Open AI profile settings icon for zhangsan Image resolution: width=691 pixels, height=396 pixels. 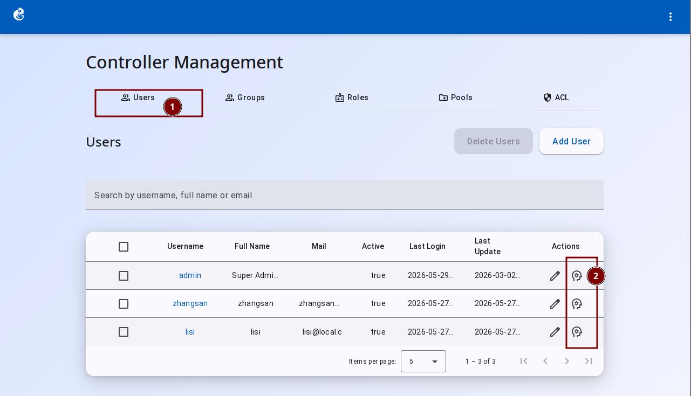[577, 304]
